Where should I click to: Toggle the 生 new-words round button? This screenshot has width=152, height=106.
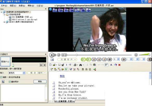tap(99, 60)
